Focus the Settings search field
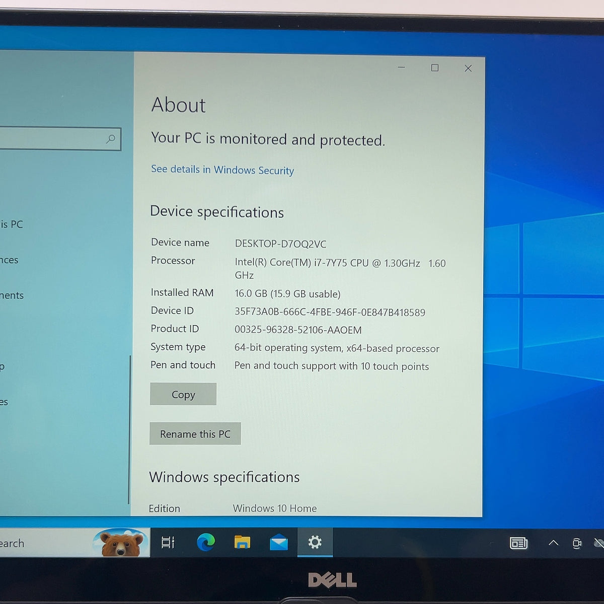Screen dimensions: 604x604 click(60, 139)
